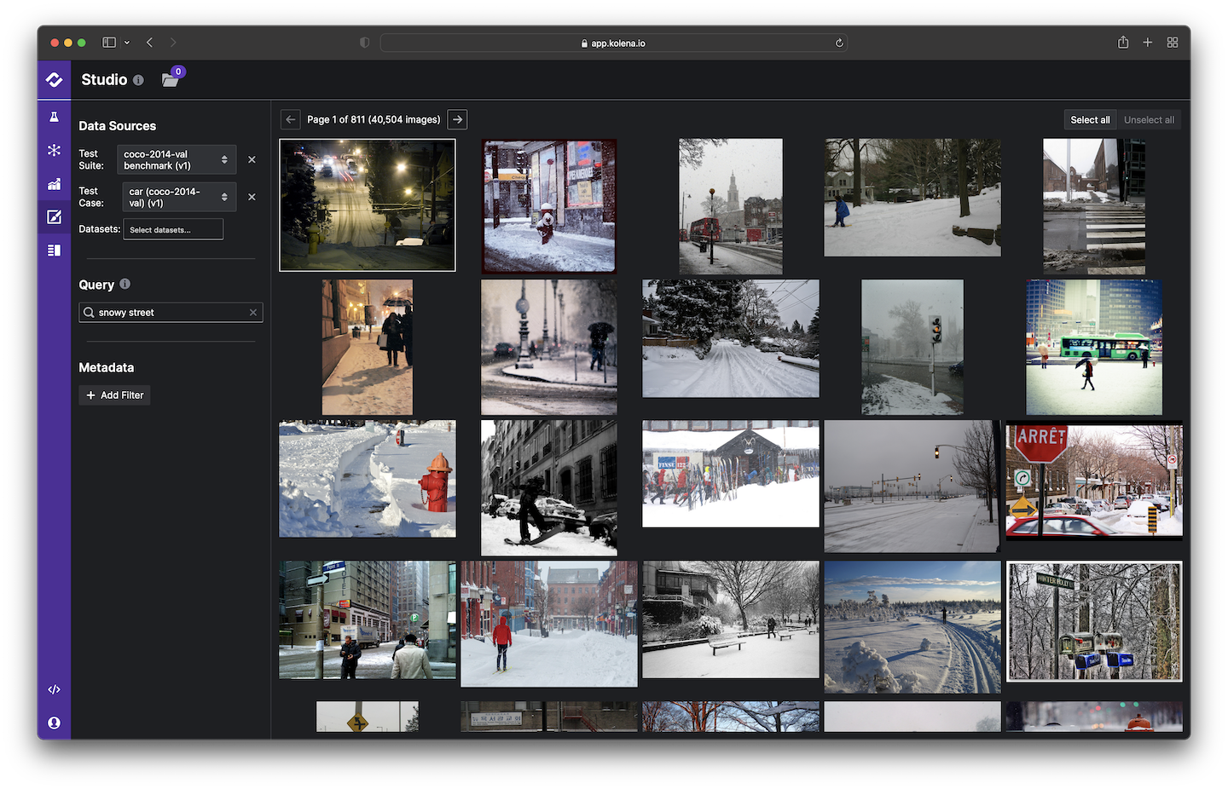Go to the next page of images
Image resolution: width=1228 pixels, height=789 pixels.
click(x=458, y=120)
